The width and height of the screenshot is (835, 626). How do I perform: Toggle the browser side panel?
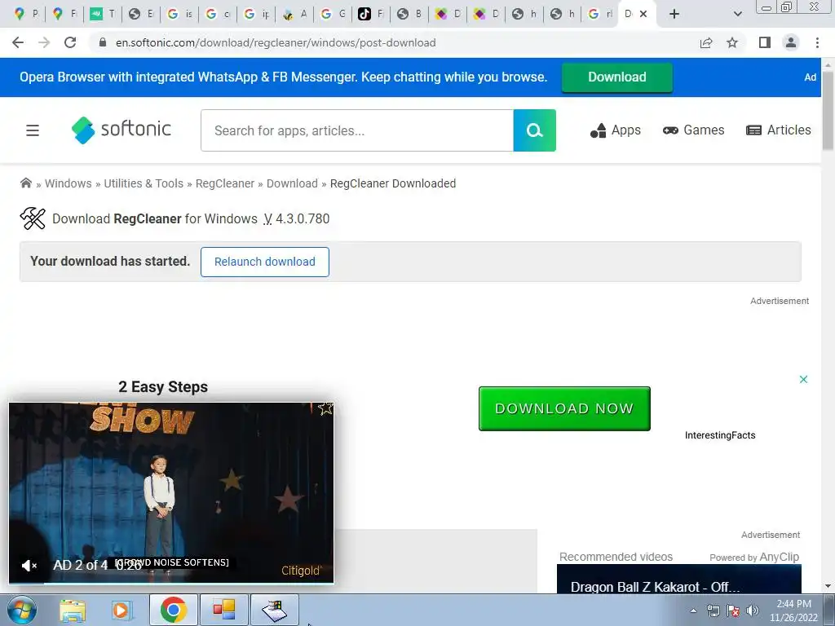(765, 42)
